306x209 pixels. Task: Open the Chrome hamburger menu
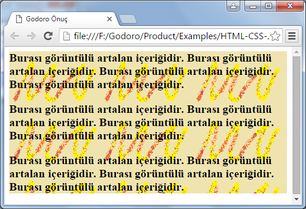click(292, 36)
